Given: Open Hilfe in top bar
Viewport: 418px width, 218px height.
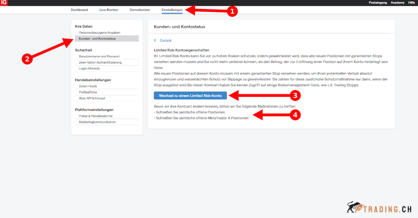Looking at the screenshot, I should point(411,3).
